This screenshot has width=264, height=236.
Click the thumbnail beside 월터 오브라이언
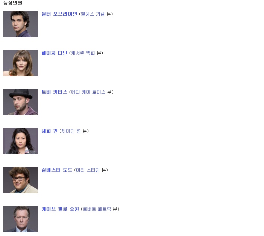[x=20, y=24]
